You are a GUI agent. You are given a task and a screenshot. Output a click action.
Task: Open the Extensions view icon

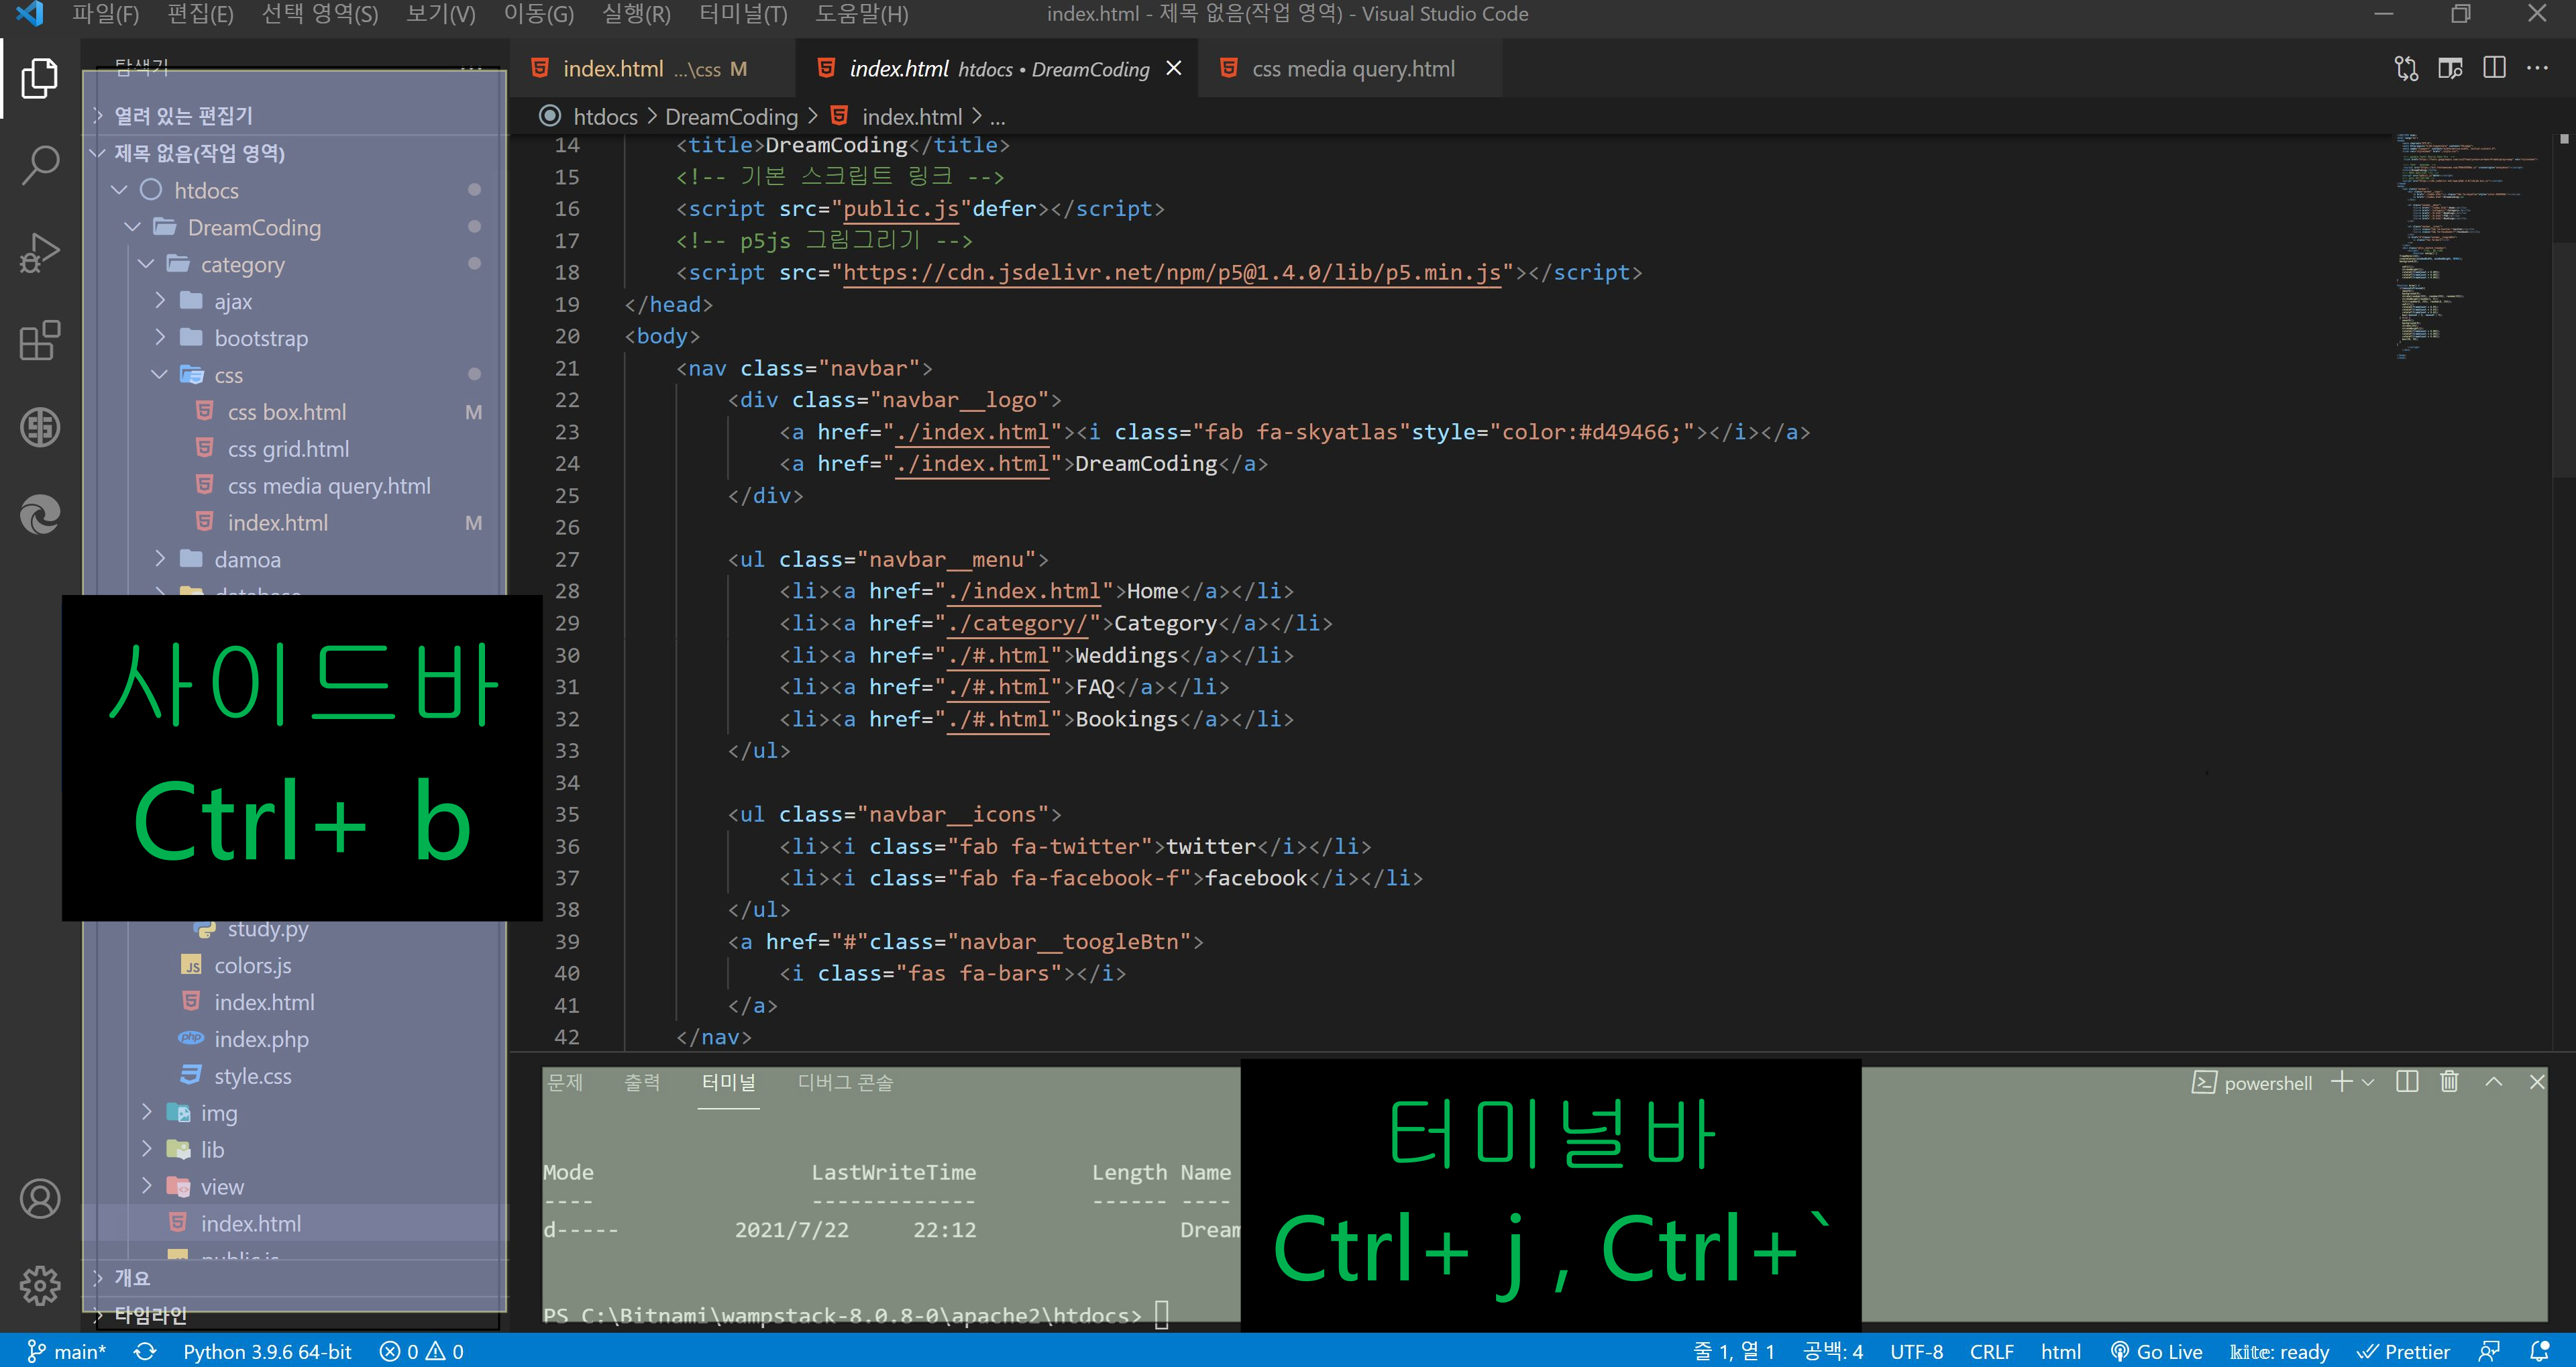[40, 341]
